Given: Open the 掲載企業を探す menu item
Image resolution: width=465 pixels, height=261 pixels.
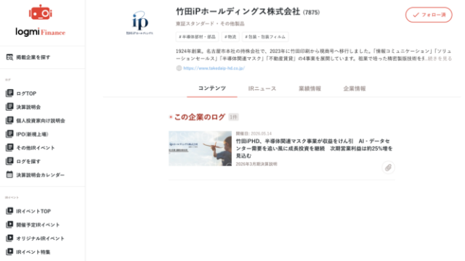Looking at the screenshot, I should coord(33,57).
